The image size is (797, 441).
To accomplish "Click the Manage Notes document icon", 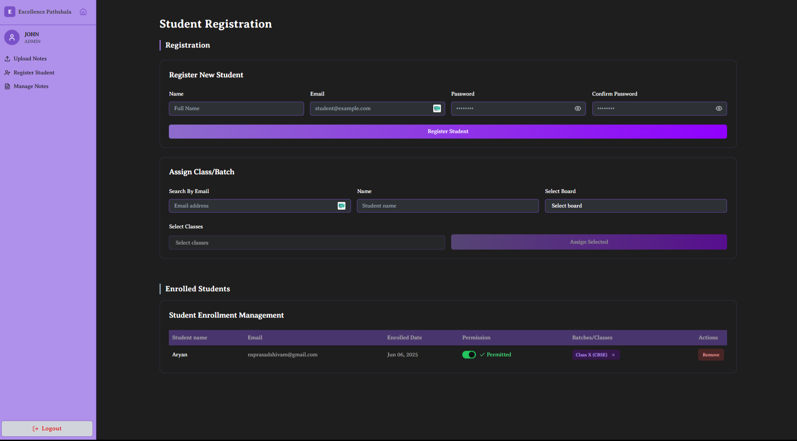I will pos(7,86).
